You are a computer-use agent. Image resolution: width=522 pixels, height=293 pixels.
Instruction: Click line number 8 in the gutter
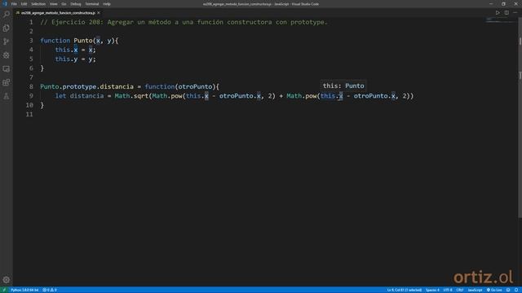point(31,87)
